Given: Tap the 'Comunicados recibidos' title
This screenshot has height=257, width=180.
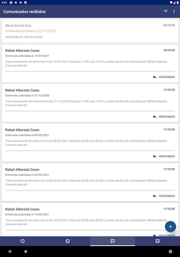Looking at the screenshot, I should point(24,12).
